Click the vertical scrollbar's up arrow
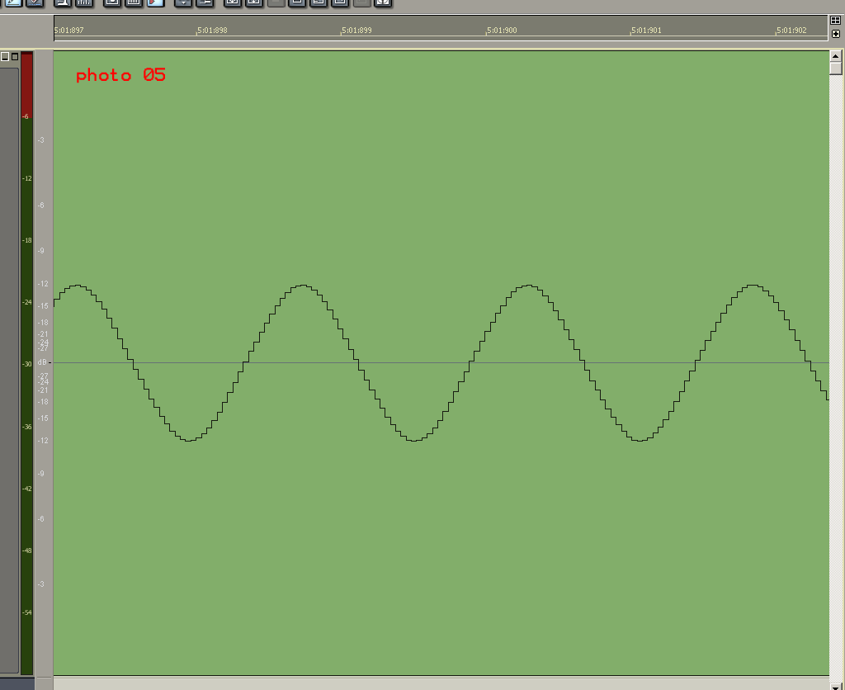 pos(836,55)
